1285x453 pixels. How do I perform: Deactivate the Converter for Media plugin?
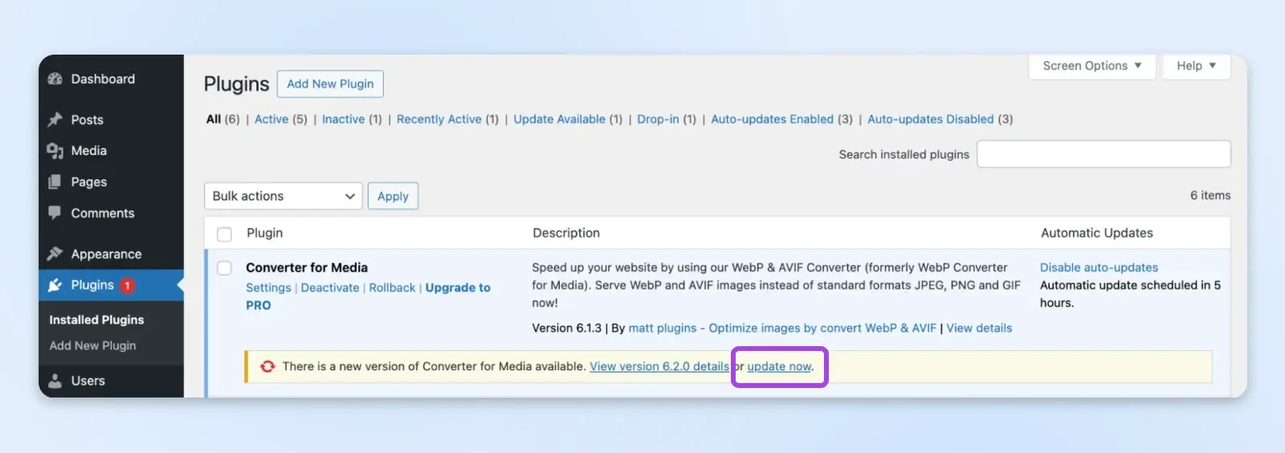[330, 288]
